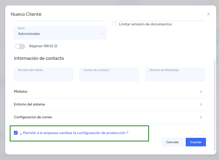219x160 pixels.
Task: Expand Configuracion de correo section
Action: (x=109, y=117)
